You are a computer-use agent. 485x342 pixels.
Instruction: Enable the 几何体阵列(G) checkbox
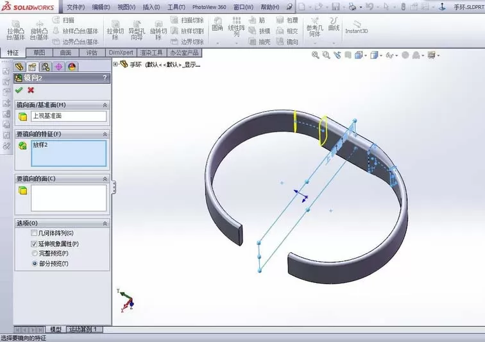(34, 233)
